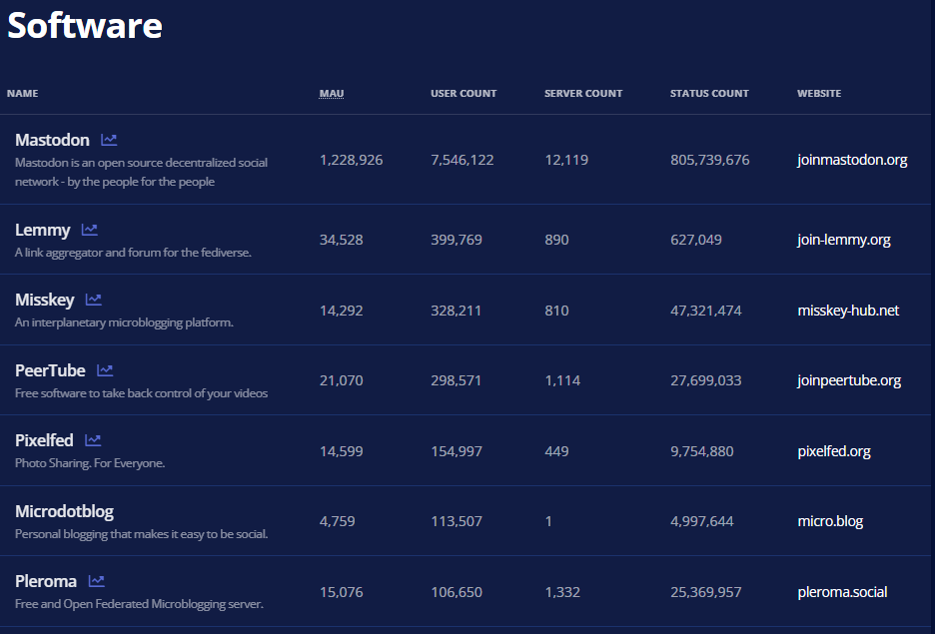Select the PeerTube software name
The width and height of the screenshot is (935, 634).
(50, 370)
